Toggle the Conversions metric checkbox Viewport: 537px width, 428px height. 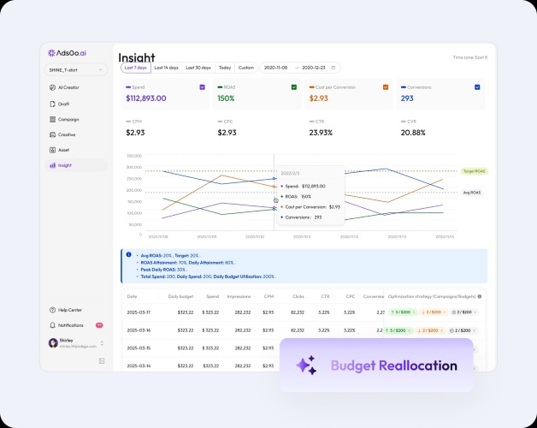477,87
